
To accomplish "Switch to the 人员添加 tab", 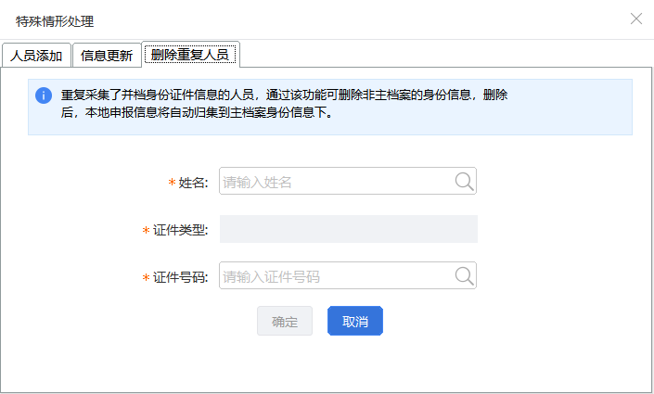I will pyautogui.click(x=36, y=55).
